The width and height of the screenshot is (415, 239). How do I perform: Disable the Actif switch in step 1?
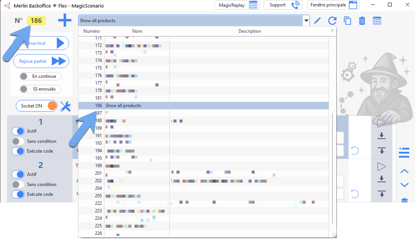[18, 131]
